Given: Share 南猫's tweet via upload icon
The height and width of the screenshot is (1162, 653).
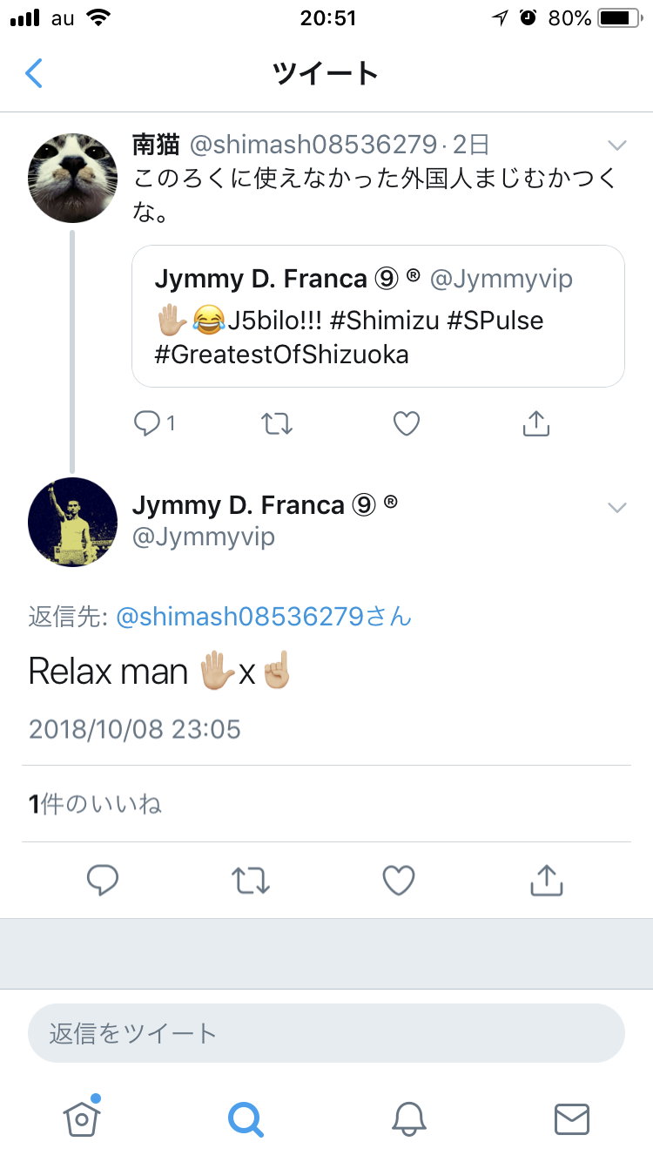Looking at the screenshot, I should 535,423.
